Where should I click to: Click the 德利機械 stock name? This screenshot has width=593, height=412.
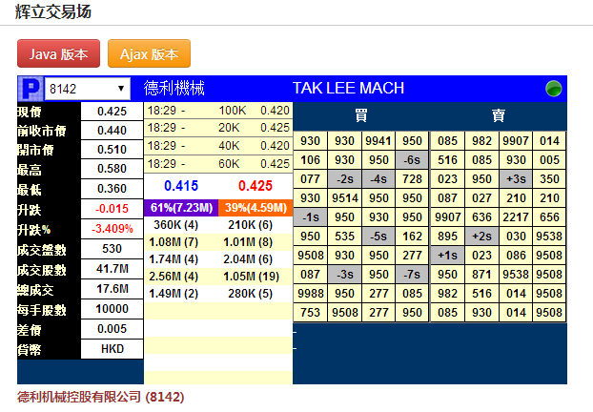tap(174, 88)
